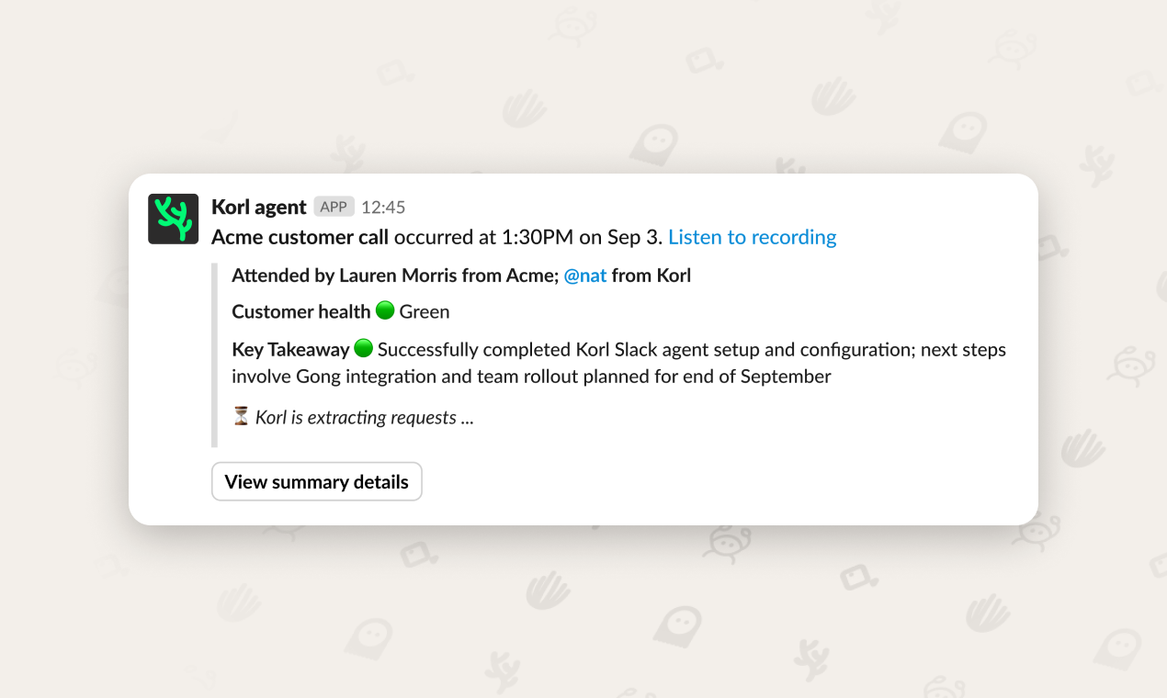Click the Korl agent profile picture to view details
This screenshot has height=698, width=1167.
click(173, 219)
